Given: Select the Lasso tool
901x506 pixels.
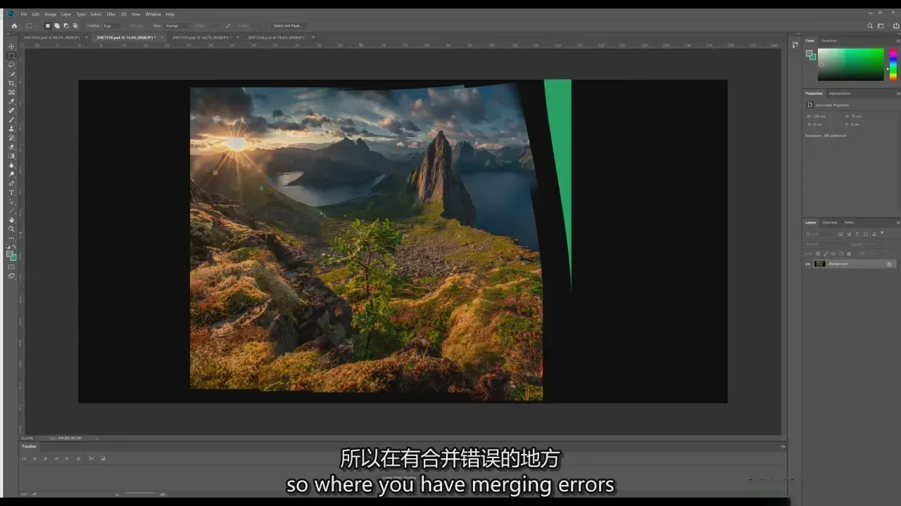Looking at the screenshot, I should pos(11,65).
